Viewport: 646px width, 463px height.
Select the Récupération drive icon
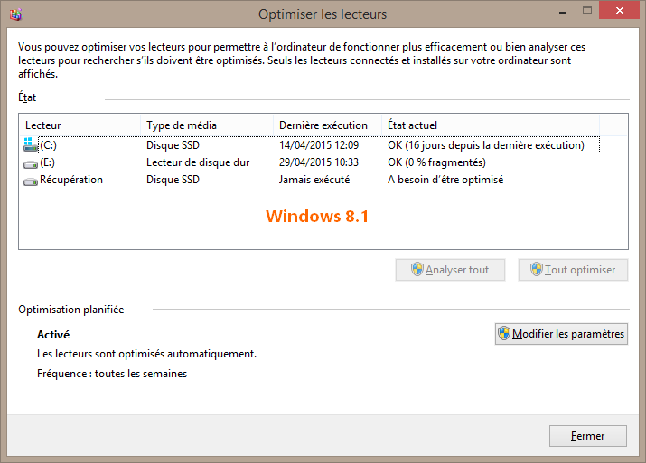(x=31, y=181)
